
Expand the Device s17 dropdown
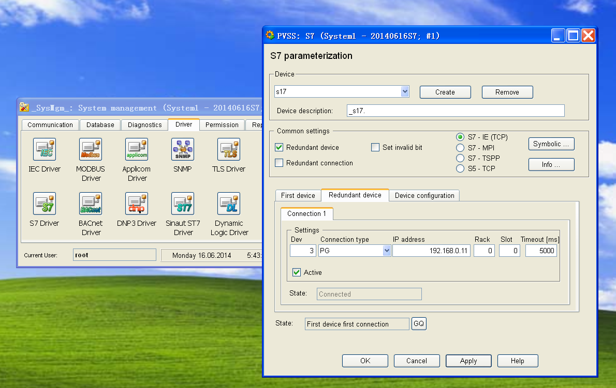coord(405,92)
